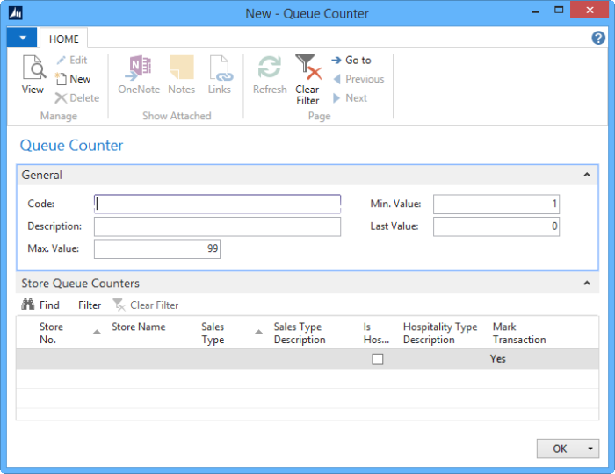Open the help question mark icon
Image resolution: width=615 pixels, height=474 pixels.
pyautogui.click(x=598, y=39)
